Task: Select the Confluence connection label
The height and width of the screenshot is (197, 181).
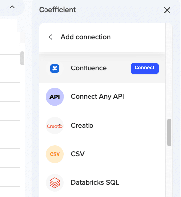Action: point(89,68)
